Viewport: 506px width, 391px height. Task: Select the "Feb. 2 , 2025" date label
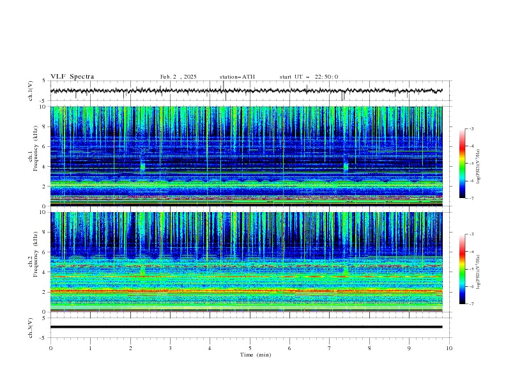pos(178,77)
